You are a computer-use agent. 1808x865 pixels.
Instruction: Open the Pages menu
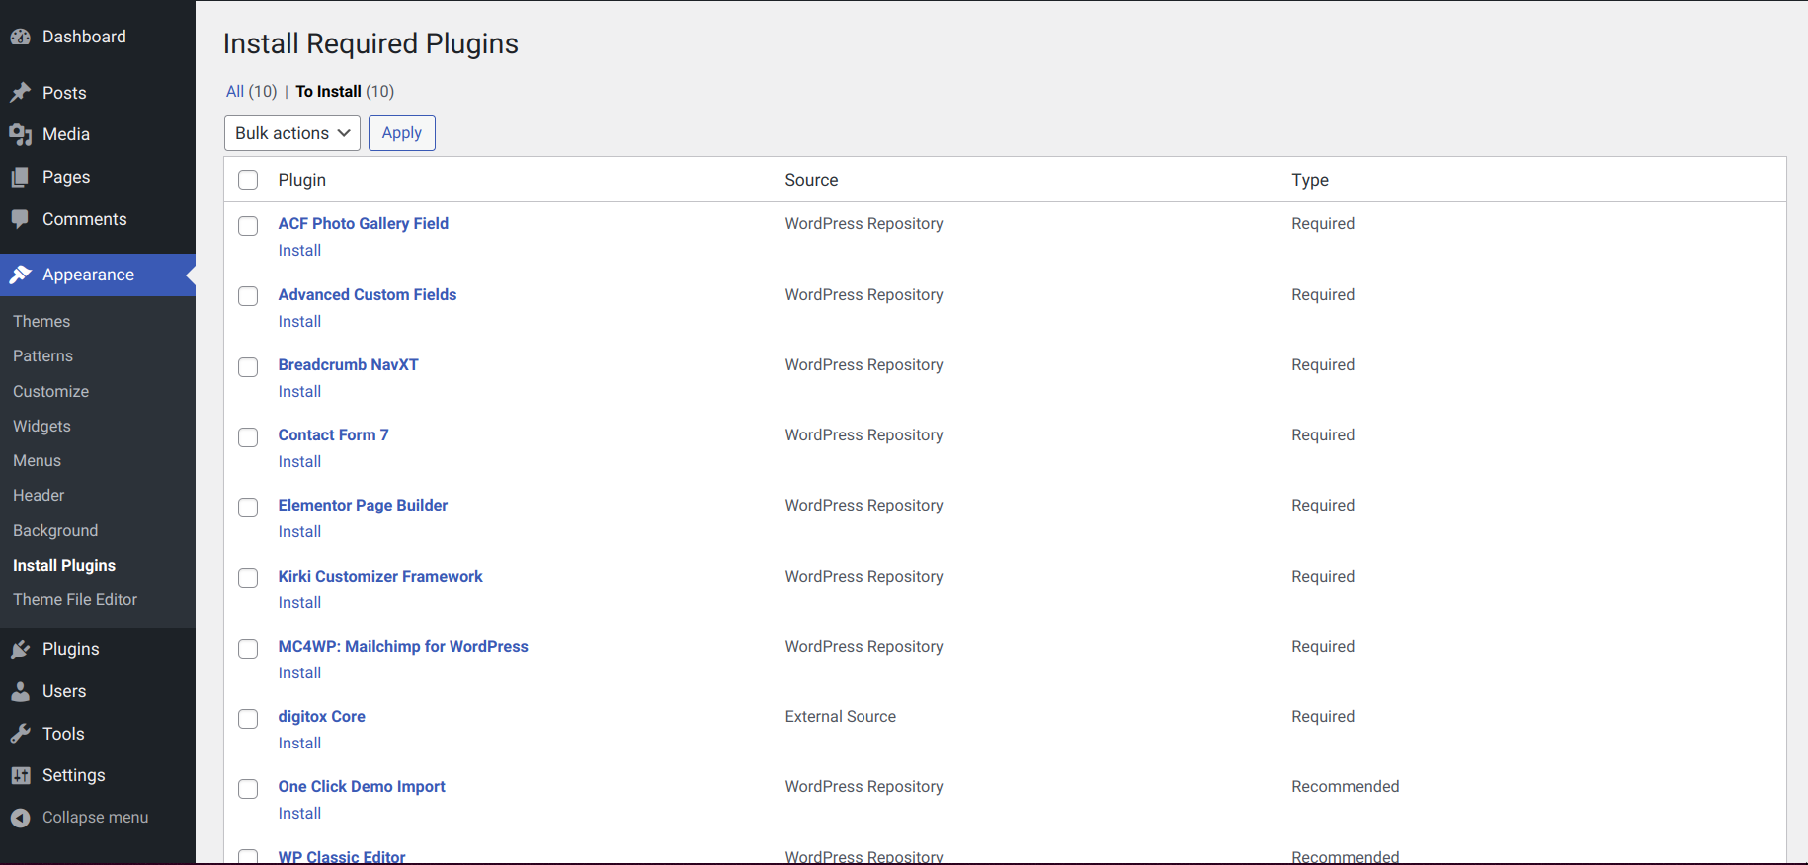point(66,177)
